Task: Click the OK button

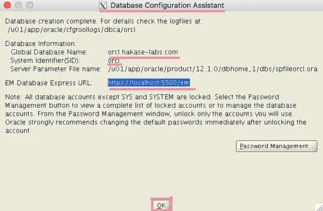Action: pos(161,205)
